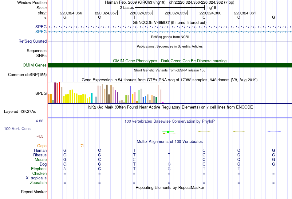Click the 2 bases scale text
Screen dimensions: 292x199
pos(127,8)
